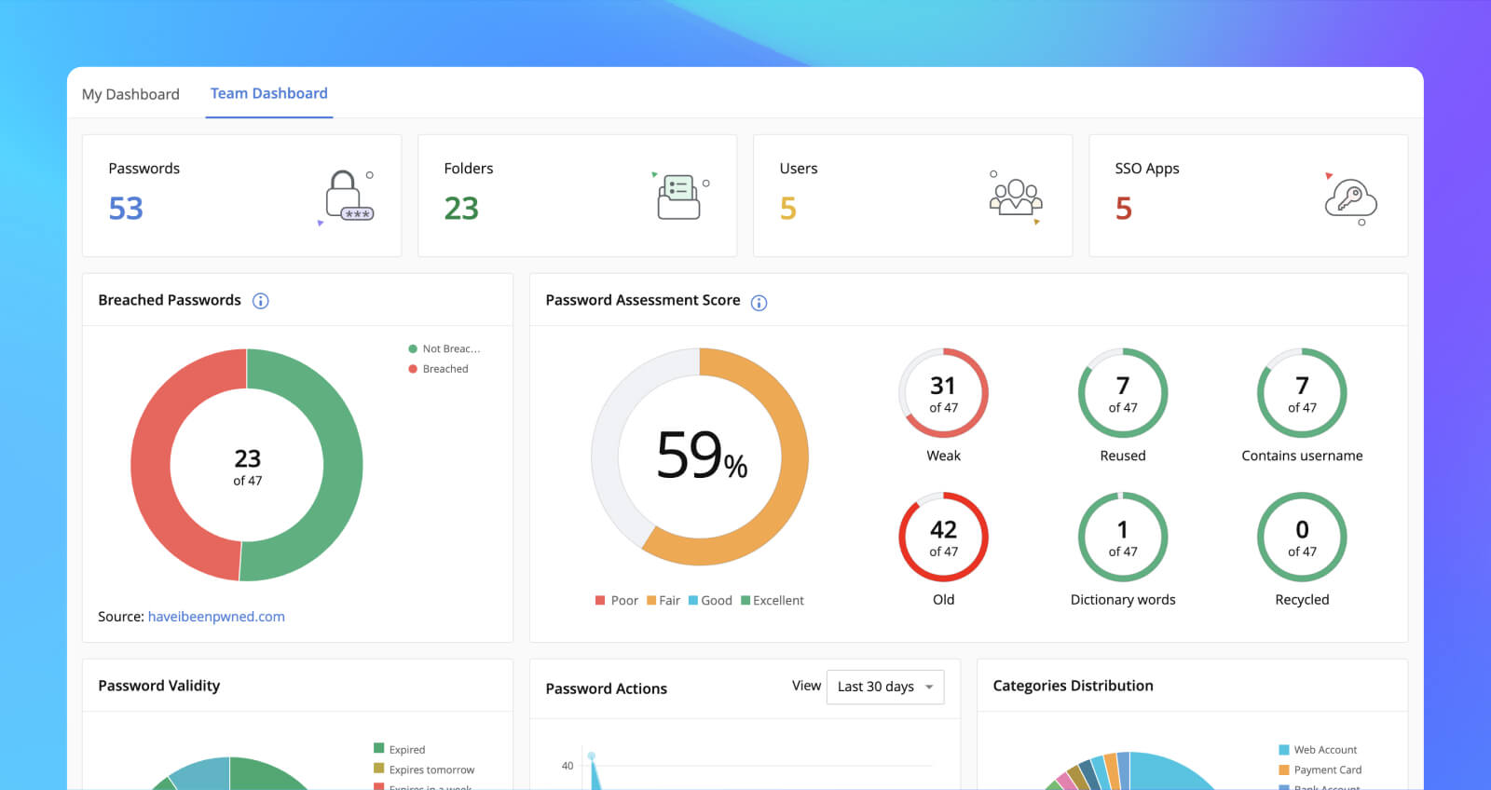Click the Folders file box icon
Viewport: 1491px width, 790px height.
coord(679,197)
